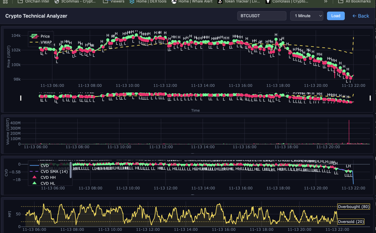Screen dimensions: 376x233
Task: Toggle the CVD HH legend entry
Action: pos(43,177)
